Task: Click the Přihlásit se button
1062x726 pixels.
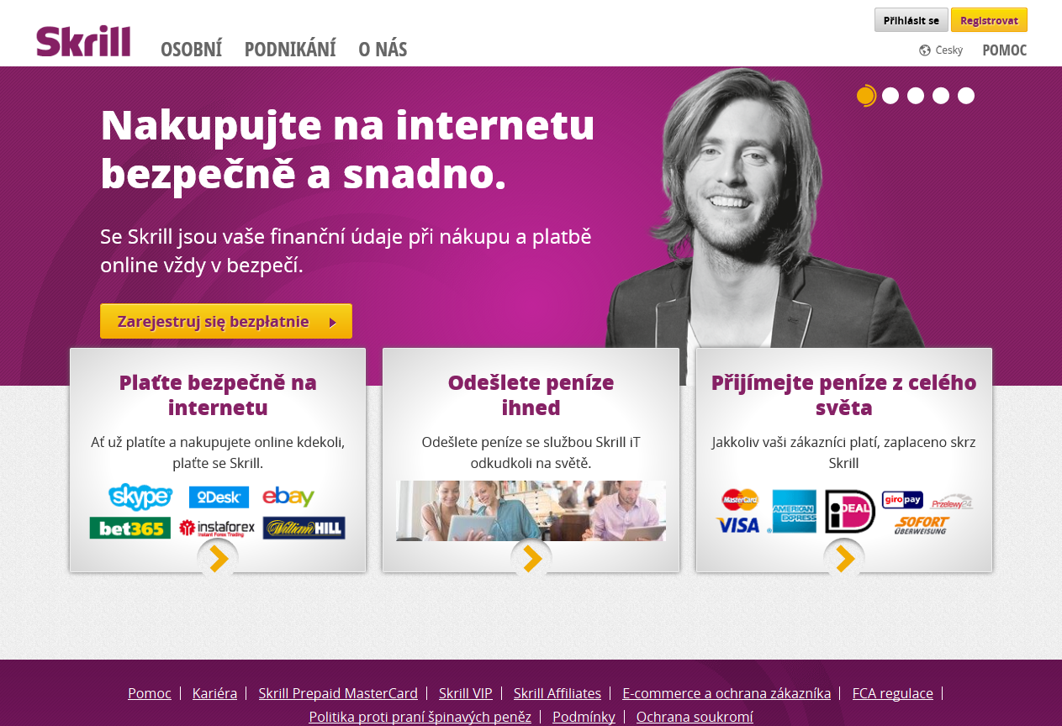Action: click(911, 20)
